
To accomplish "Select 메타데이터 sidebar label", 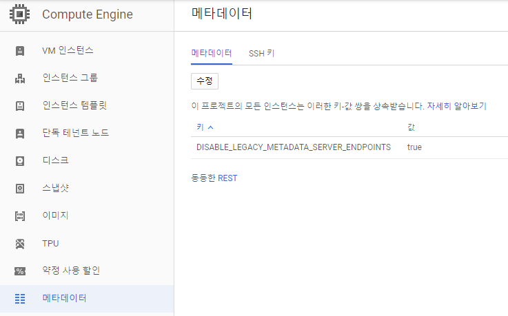I will pos(64,298).
